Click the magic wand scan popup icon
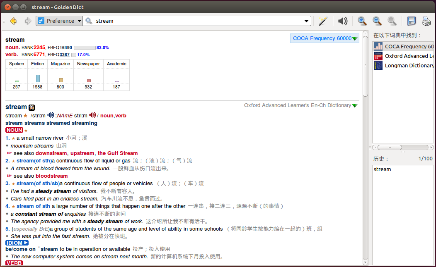 [x=323, y=21]
